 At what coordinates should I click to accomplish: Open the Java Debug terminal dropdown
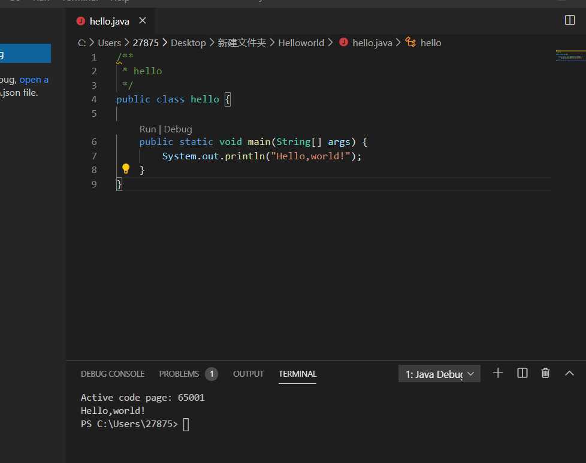point(439,374)
